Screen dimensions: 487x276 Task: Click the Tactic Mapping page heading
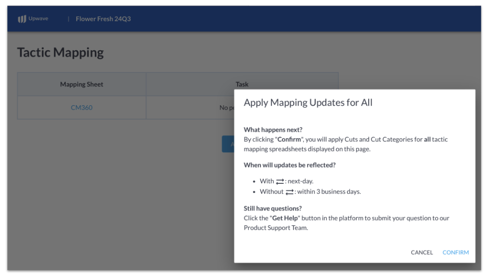tap(60, 53)
